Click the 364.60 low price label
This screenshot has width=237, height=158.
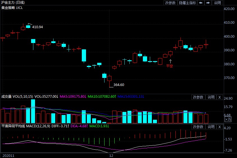[x=119, y=85]
